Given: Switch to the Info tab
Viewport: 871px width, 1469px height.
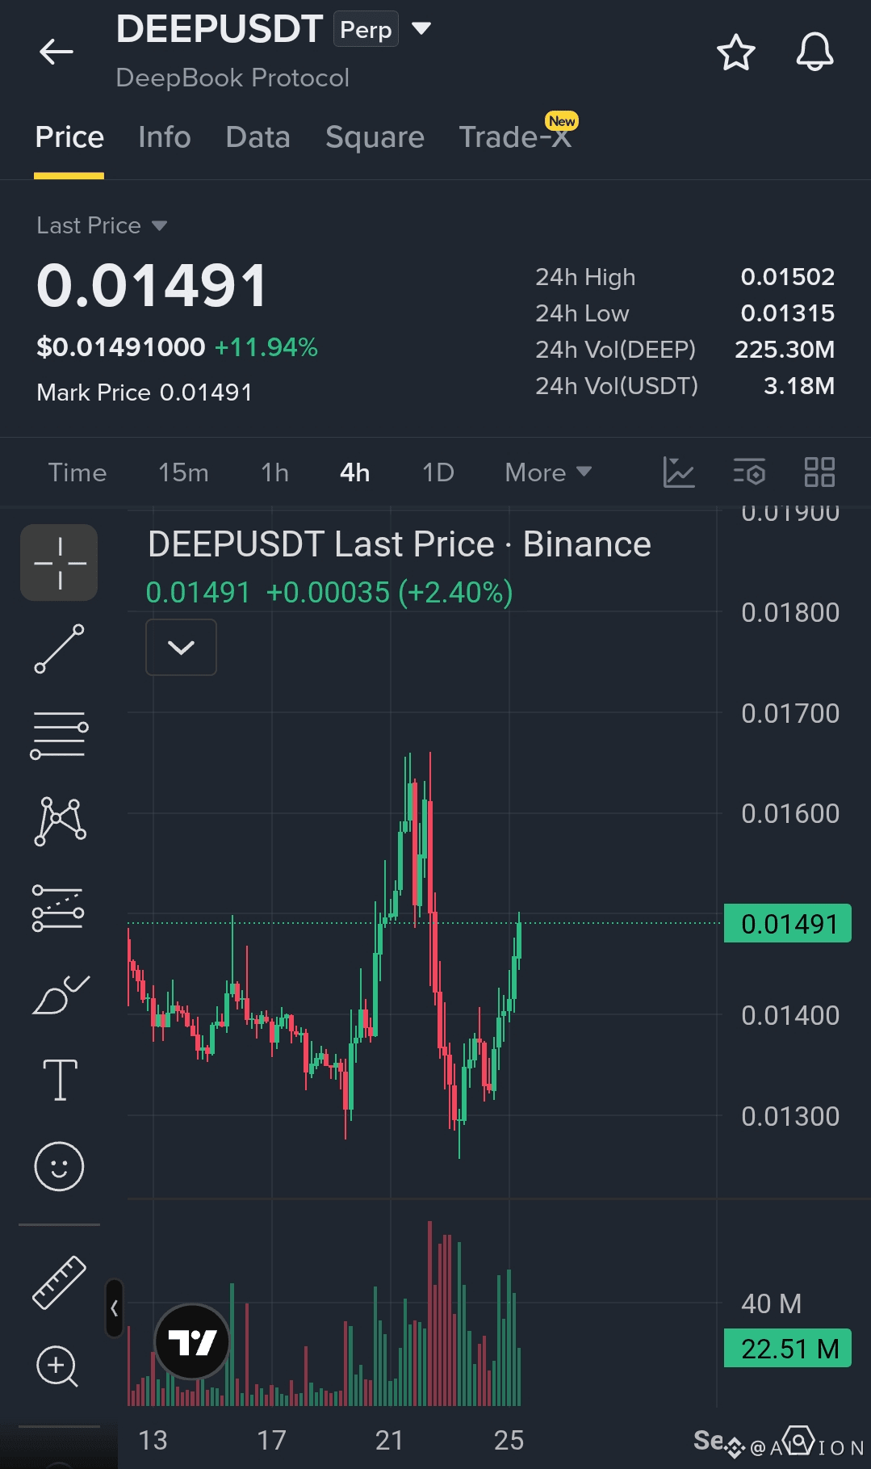Looking at the screenshot, I should tap(165, 137).
